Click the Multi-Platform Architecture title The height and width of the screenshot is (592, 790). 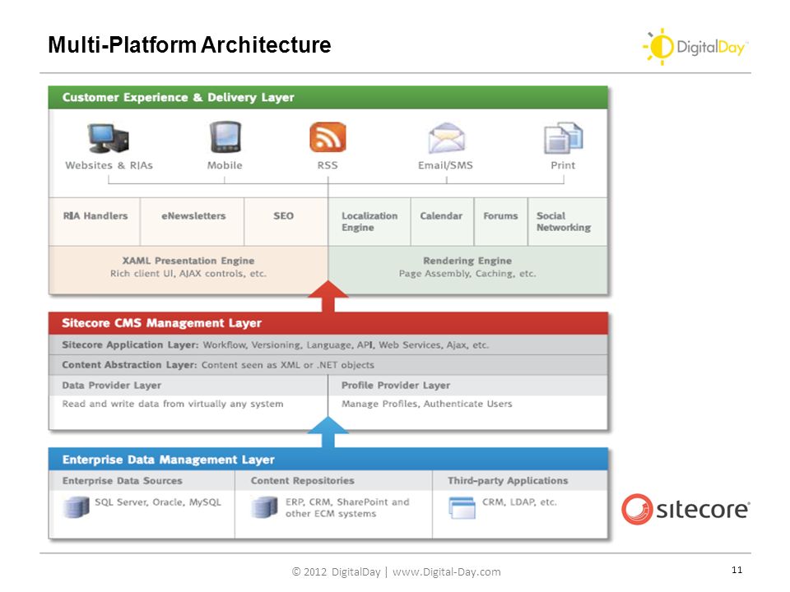click(189, 44)
